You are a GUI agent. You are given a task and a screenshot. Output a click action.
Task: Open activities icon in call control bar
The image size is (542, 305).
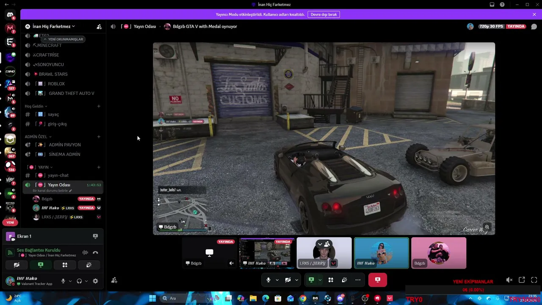(x=331, y=280)
